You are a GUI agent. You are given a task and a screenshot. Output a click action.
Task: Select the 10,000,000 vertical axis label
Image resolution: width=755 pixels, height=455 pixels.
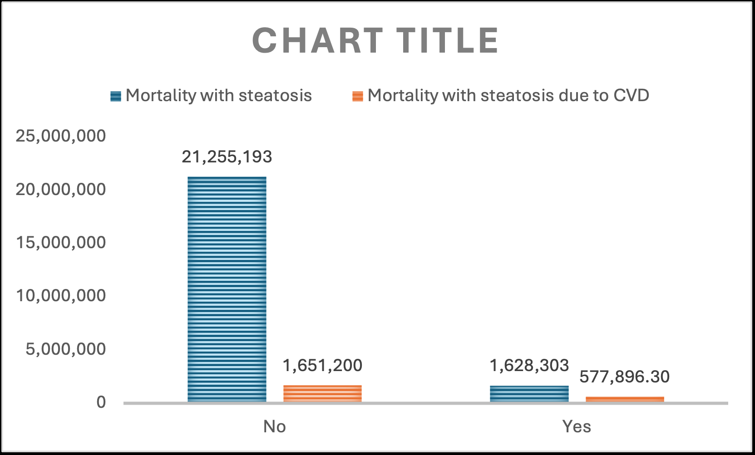[60, 296]
